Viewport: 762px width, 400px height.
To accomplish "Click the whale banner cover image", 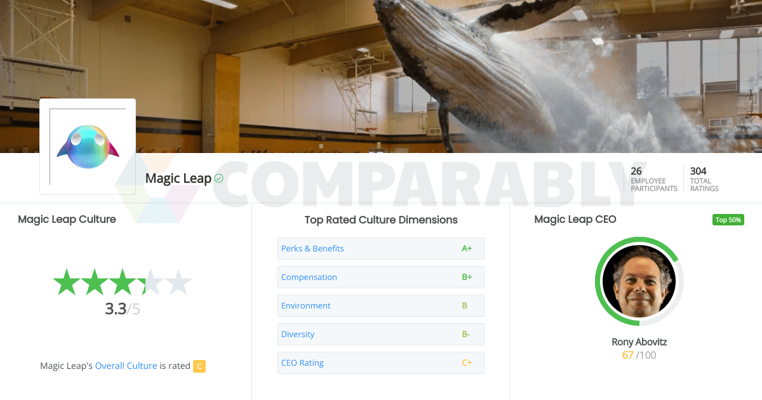I will [x=381, y=76].
